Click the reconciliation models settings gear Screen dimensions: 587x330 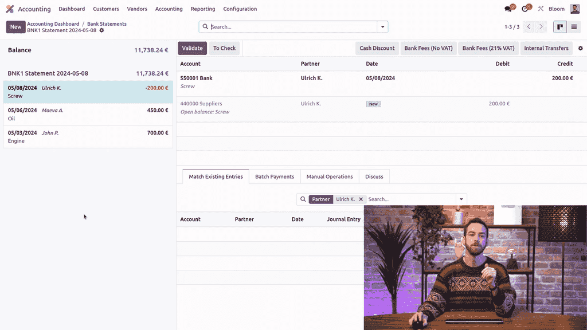(580, 48)
